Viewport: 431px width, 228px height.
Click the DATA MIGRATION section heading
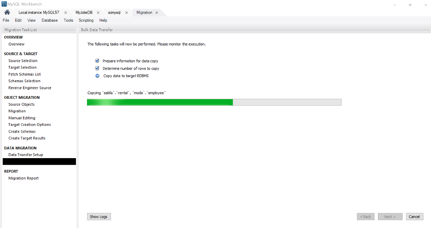20,148
